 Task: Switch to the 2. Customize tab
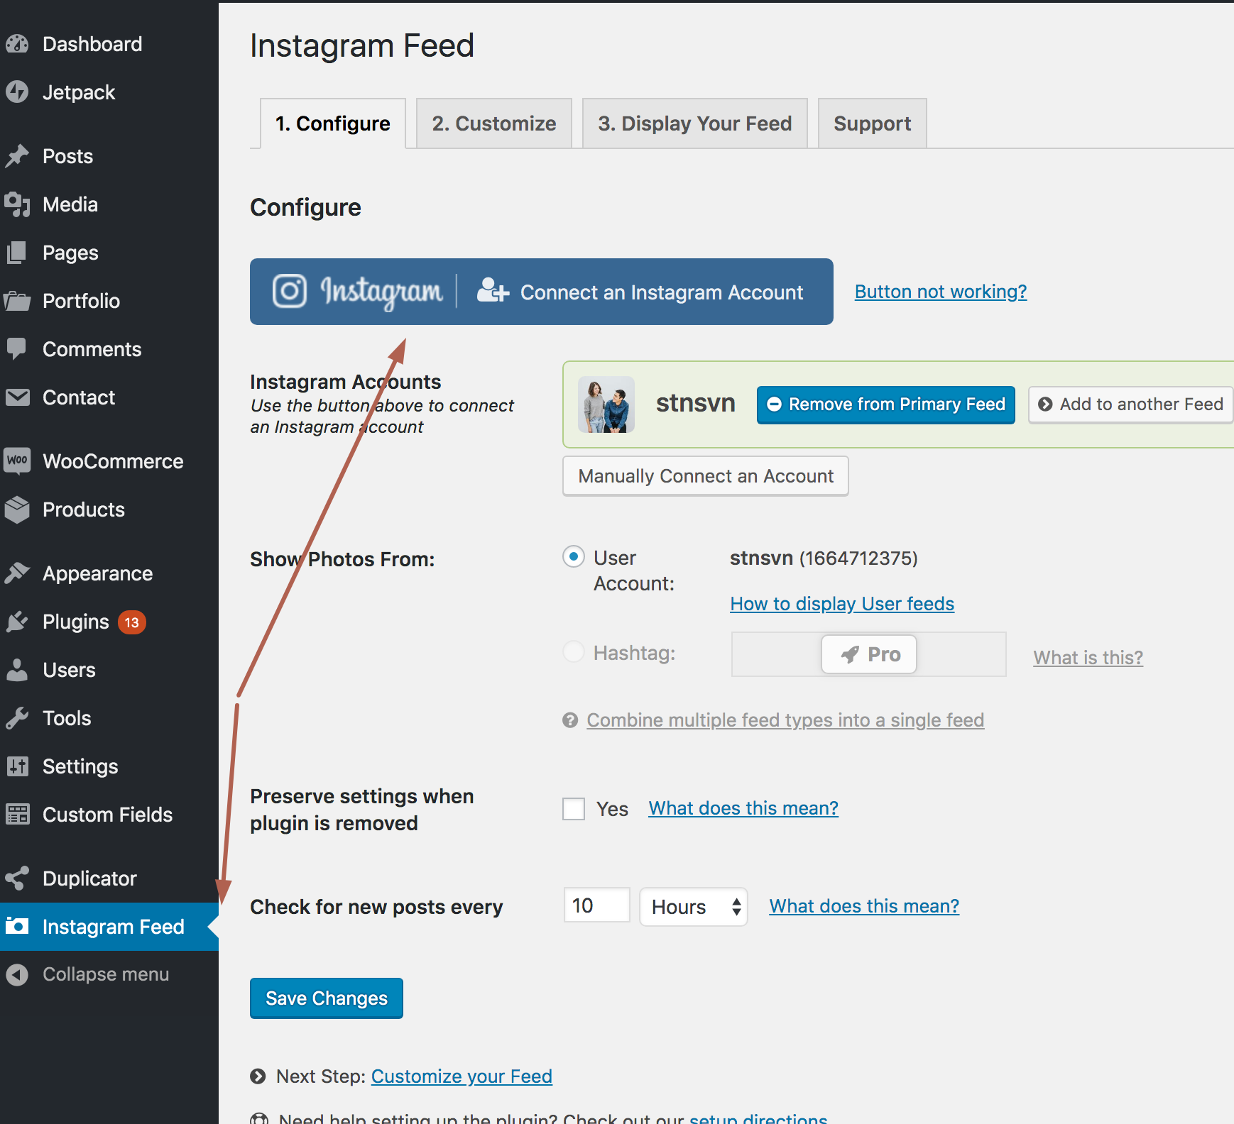(494, 123)
